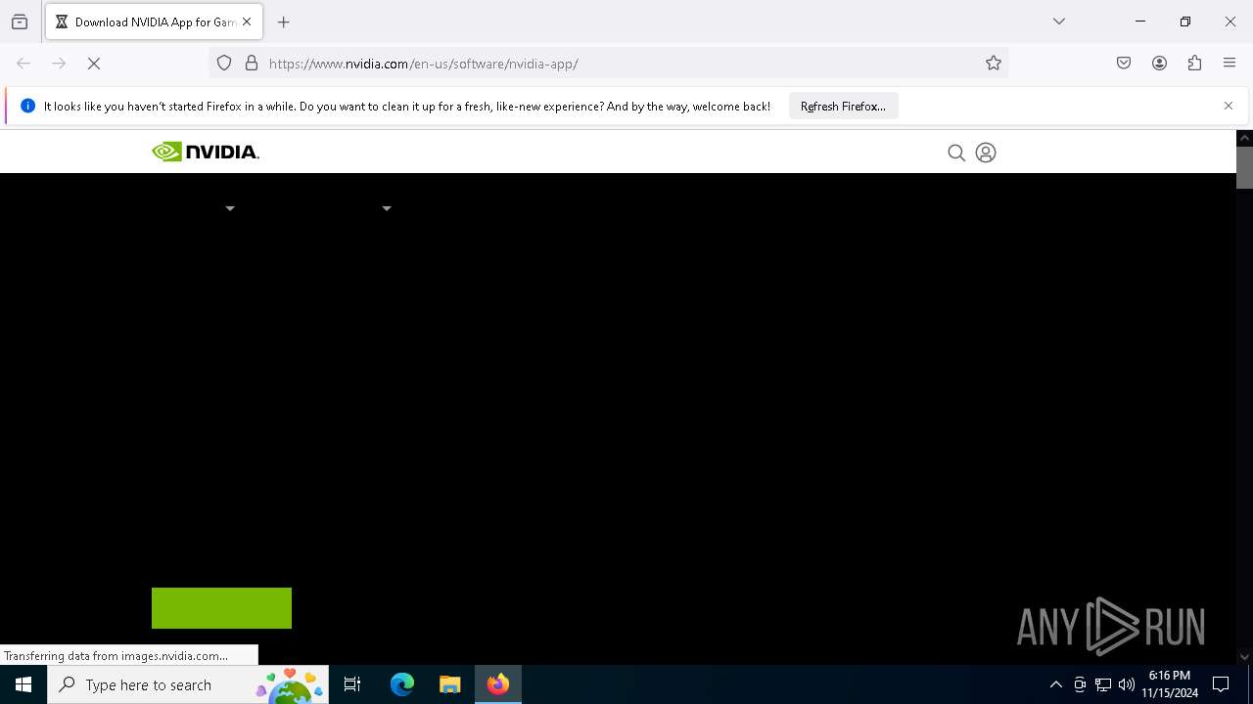Click the green download button

[x=221, y=608]
